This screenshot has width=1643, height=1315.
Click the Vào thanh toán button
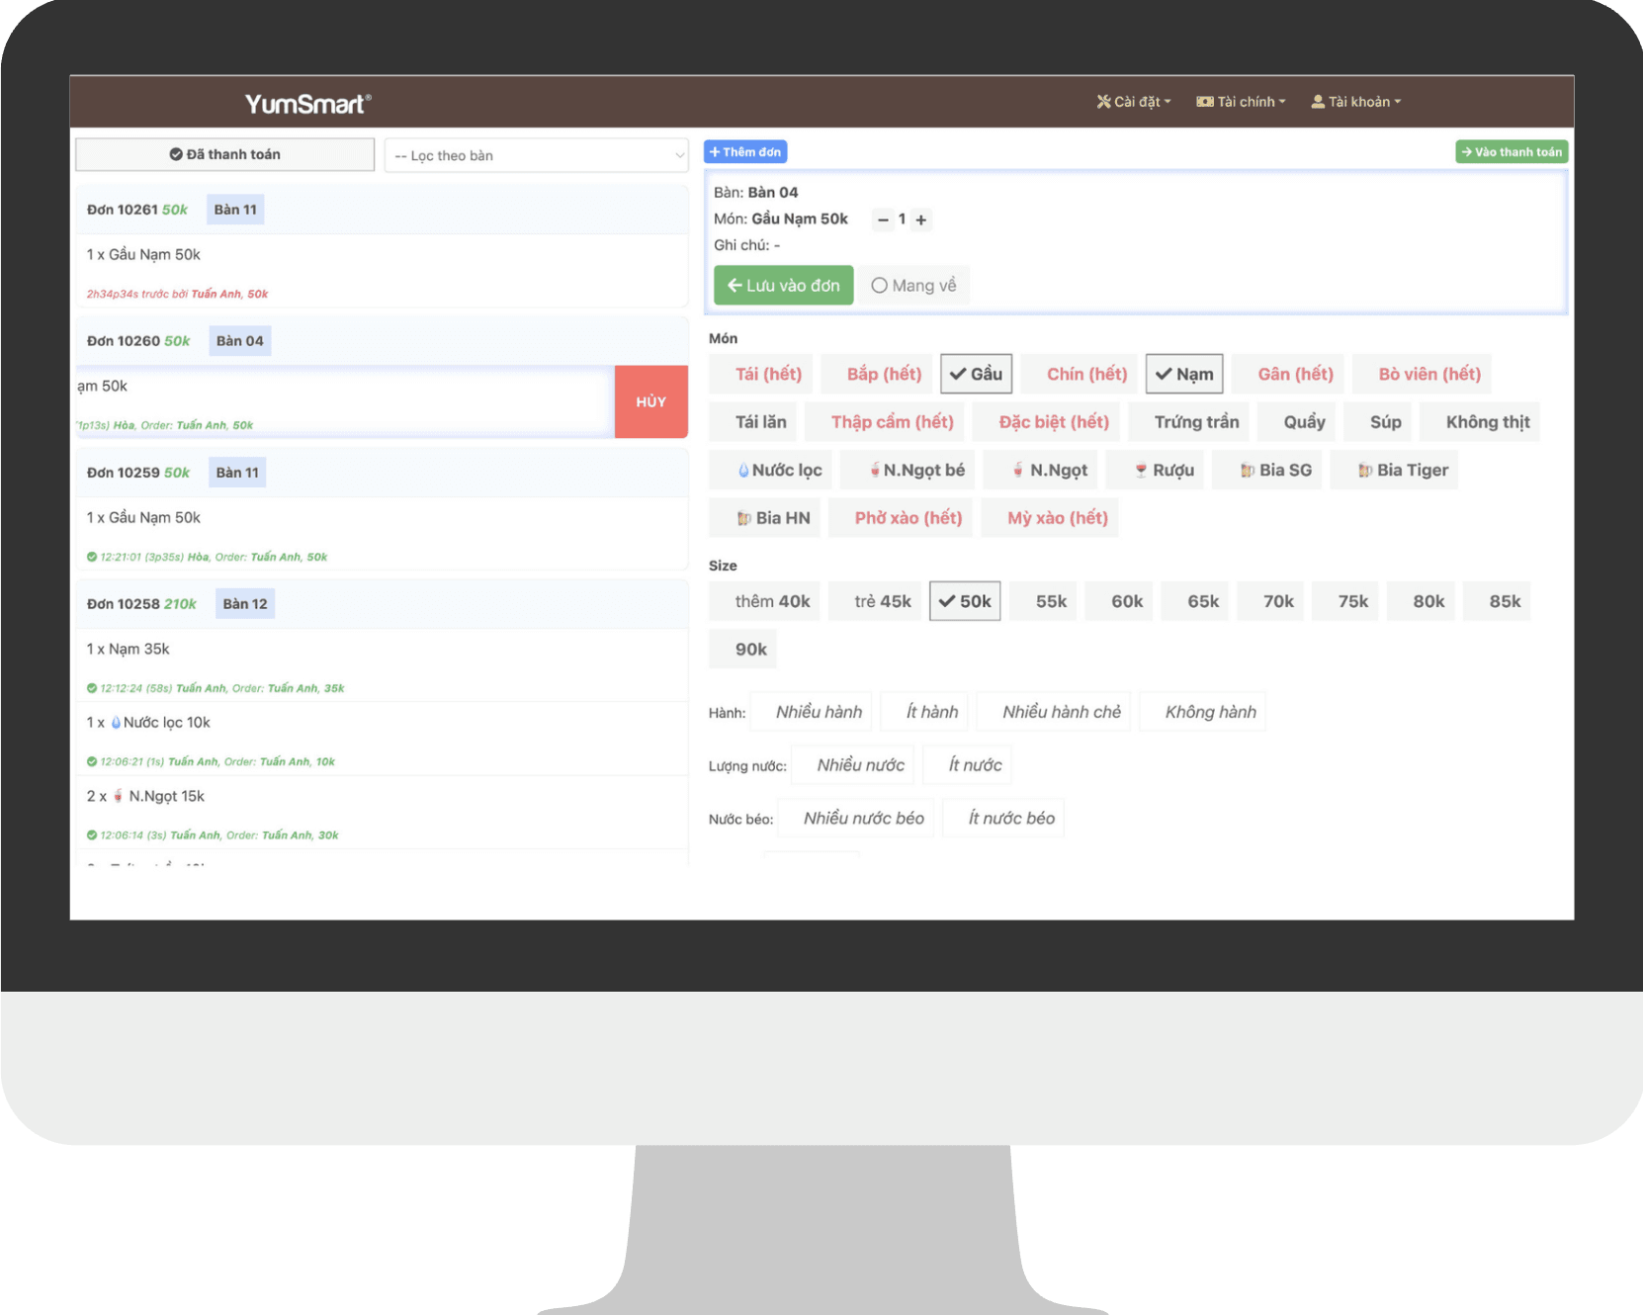pyautogui.click(x=1511, y=152)
